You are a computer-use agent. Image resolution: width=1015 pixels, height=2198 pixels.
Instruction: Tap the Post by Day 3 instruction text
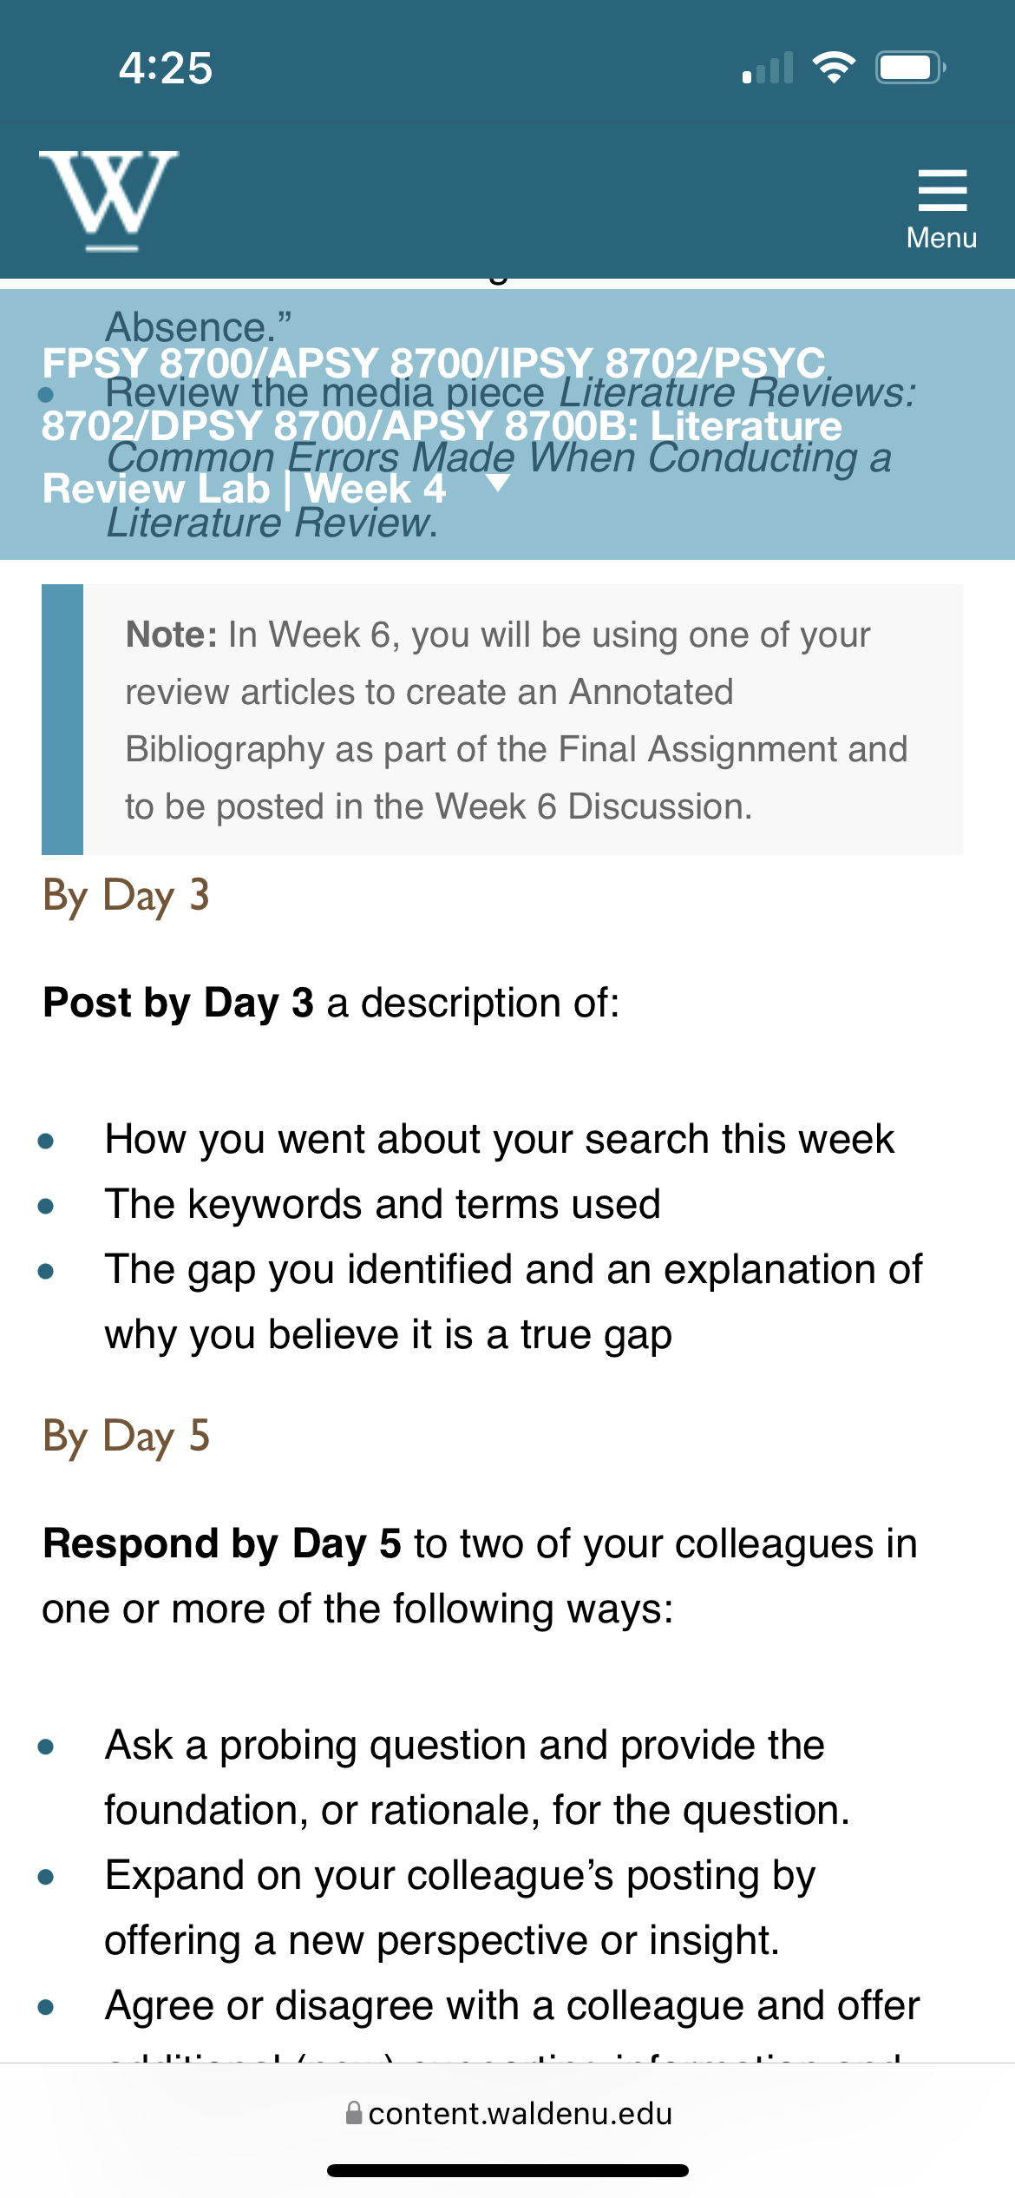(331, 1003)
